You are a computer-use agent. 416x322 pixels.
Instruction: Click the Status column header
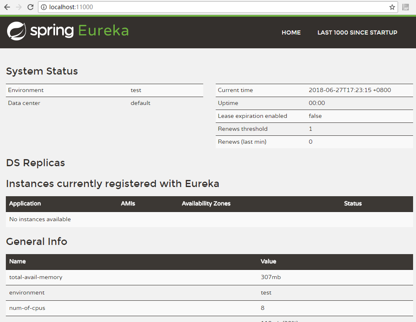click(x=353, y=204)
